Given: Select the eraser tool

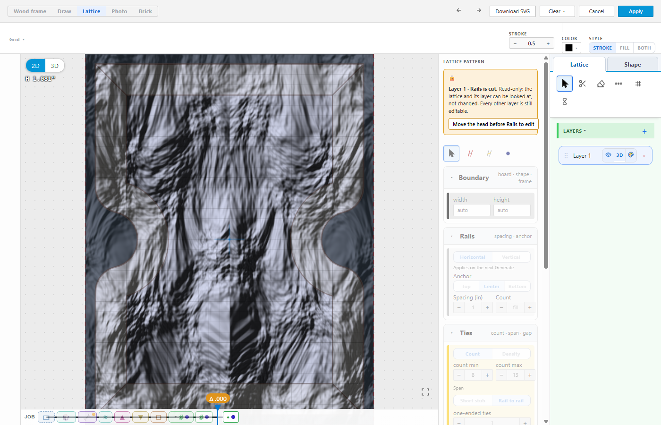Looking at the screenshot, I should 601,84.
